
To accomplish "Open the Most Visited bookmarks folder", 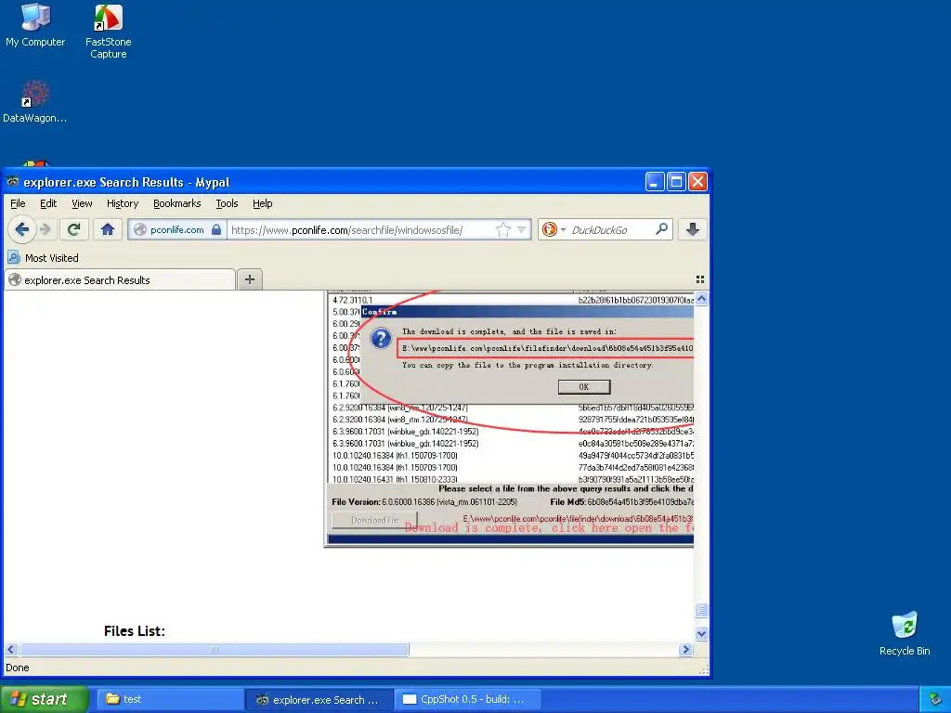I will click(44, 258).
